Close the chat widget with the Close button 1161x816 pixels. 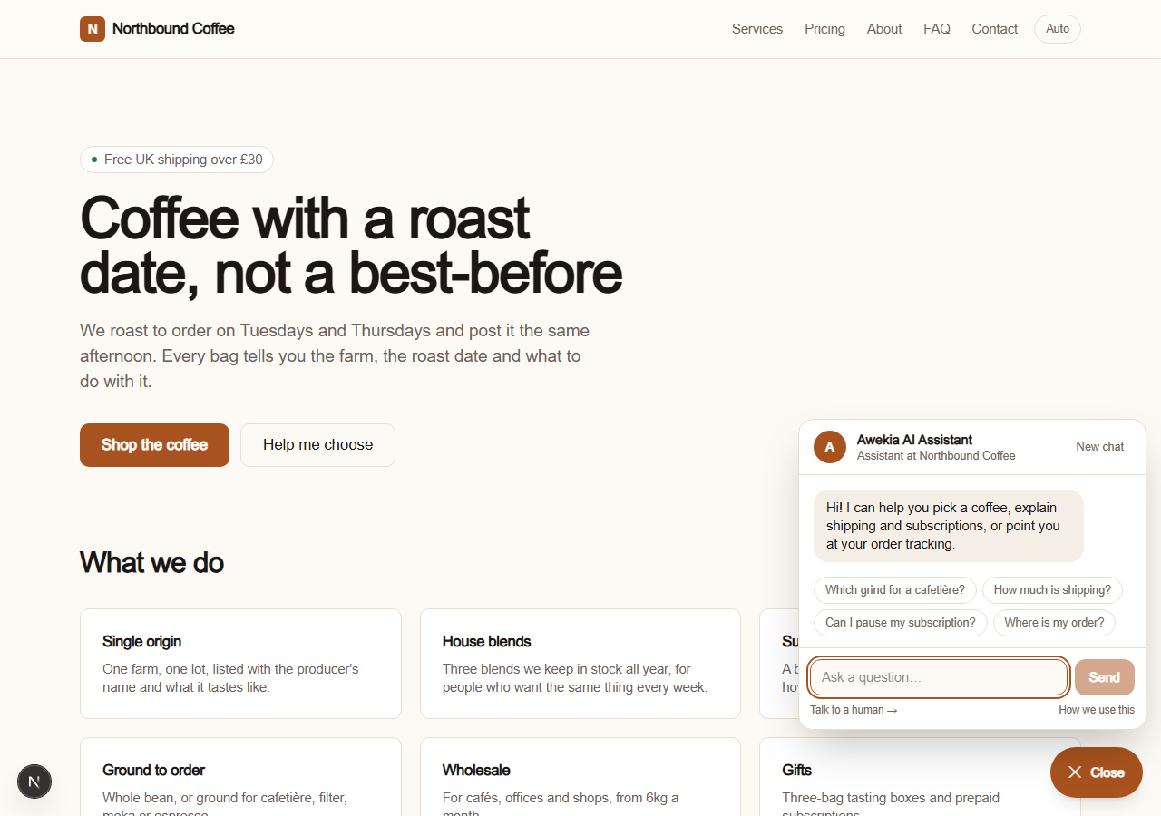(1097, 772)
